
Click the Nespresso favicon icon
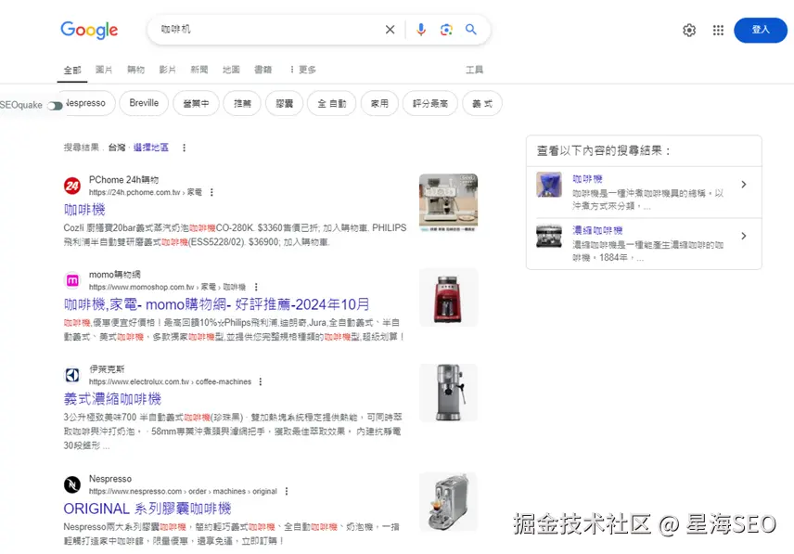[x=72, y=484]
